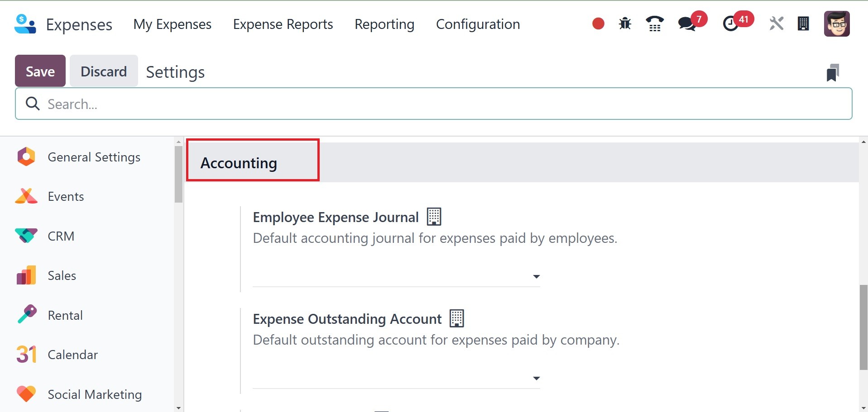Open the activities clock icon
Viewport: 868px width, 412px height.
click(x=730, y=24)
